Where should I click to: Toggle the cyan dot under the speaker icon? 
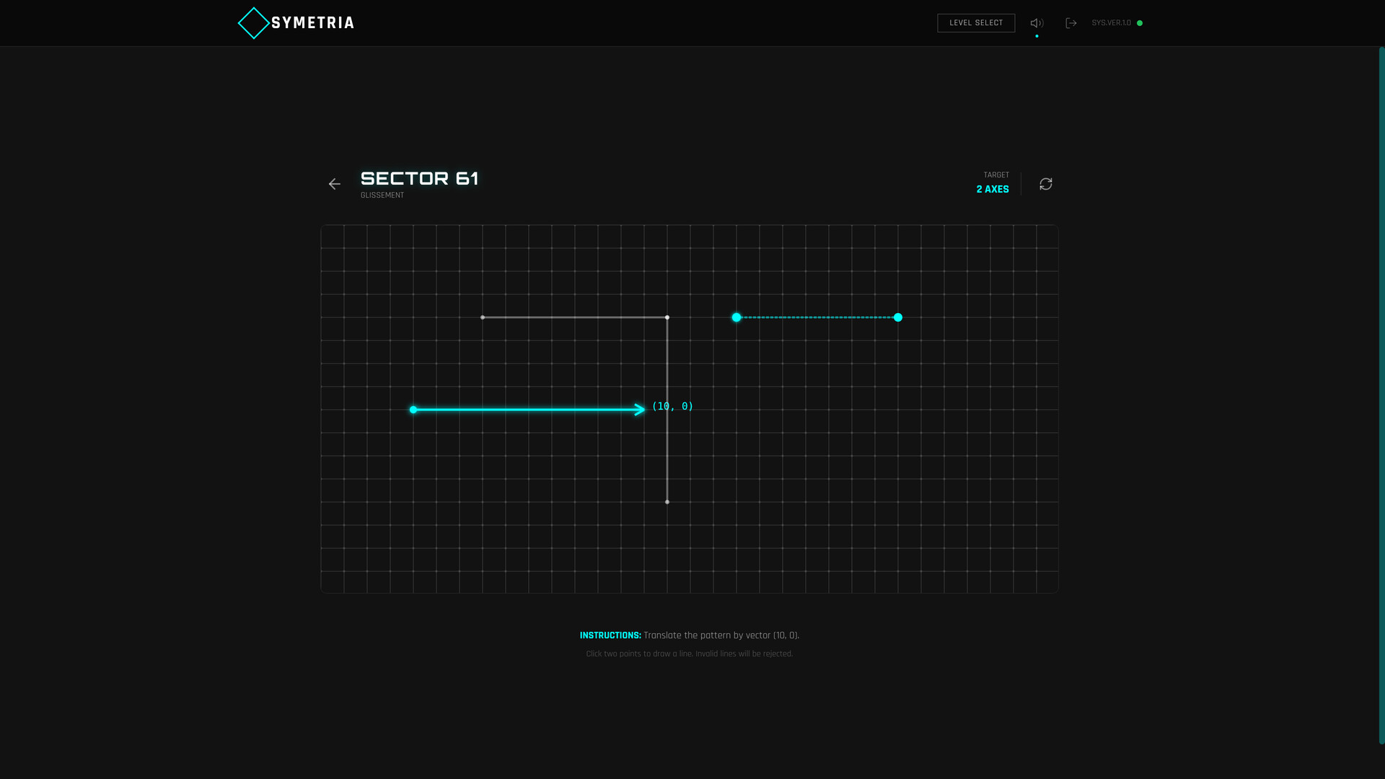(x=1037, y=35)
